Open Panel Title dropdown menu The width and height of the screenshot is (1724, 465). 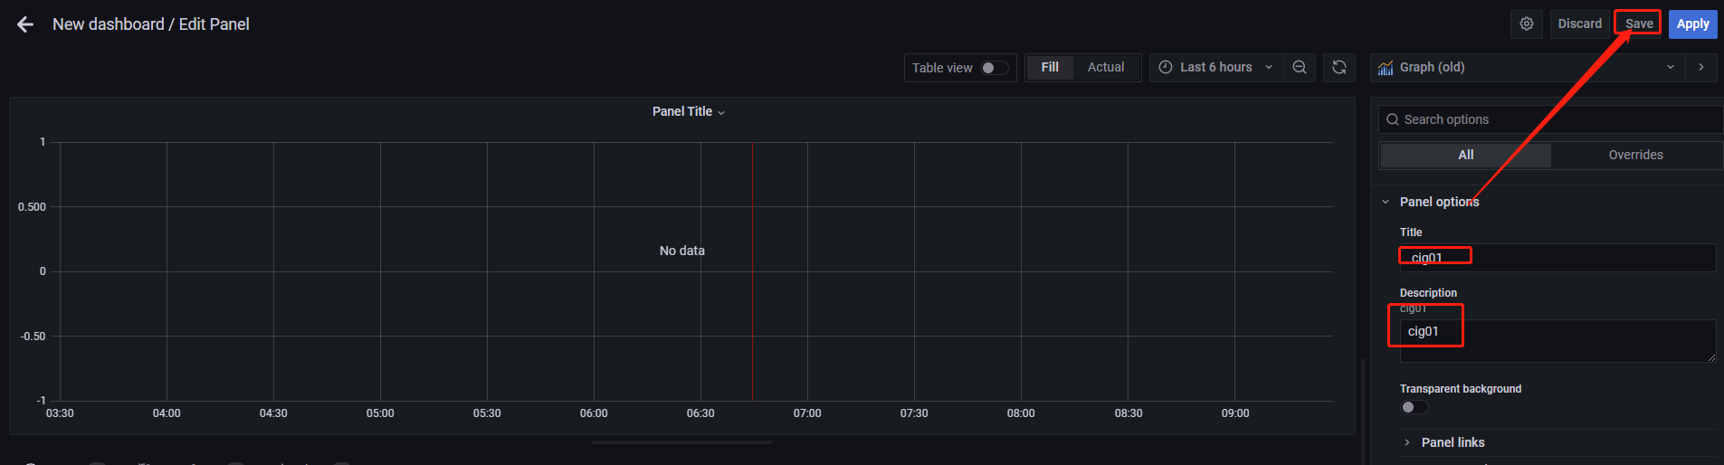(689, 112)
